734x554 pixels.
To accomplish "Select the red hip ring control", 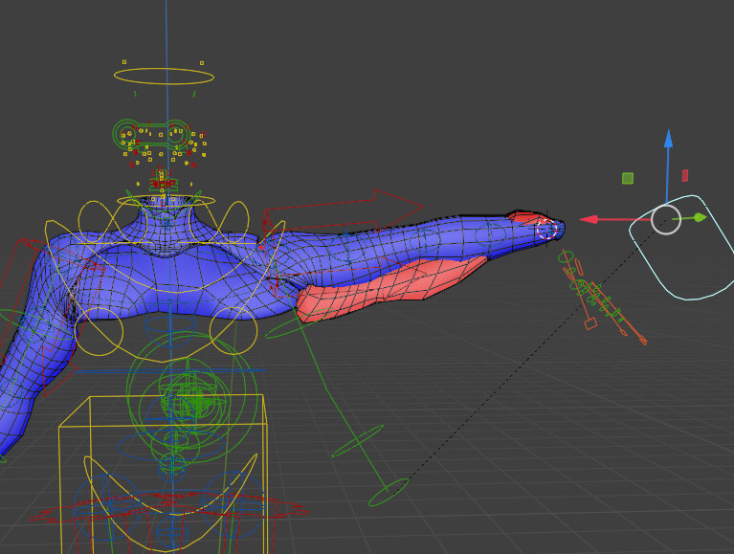I will (168, 508).
